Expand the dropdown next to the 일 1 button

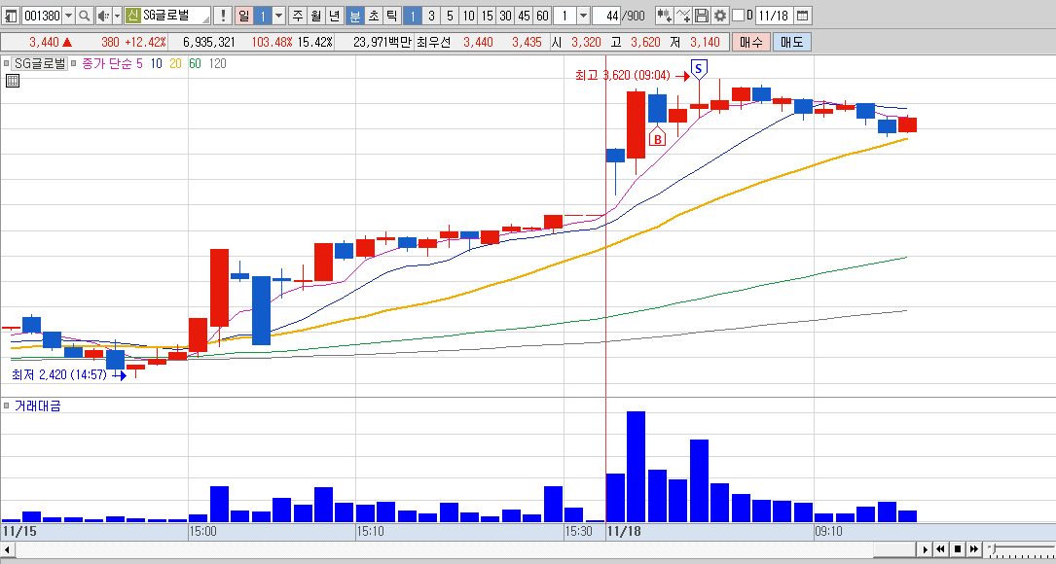[x=278, y=16]
